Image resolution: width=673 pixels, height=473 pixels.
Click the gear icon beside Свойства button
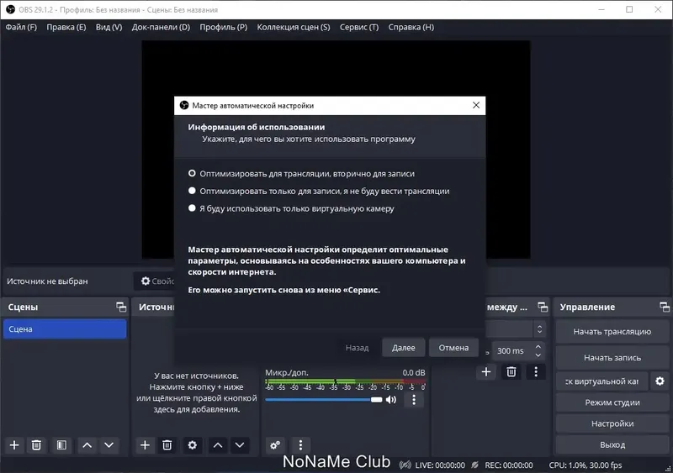point(146,281)
